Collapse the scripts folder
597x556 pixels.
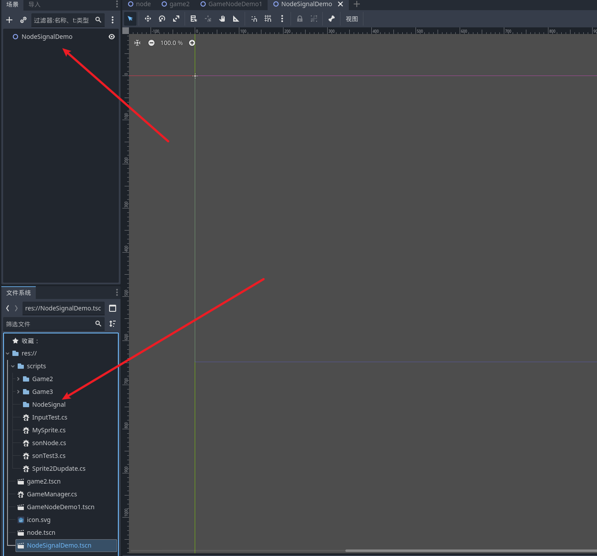pyautogui.click(x=13, y=366)
